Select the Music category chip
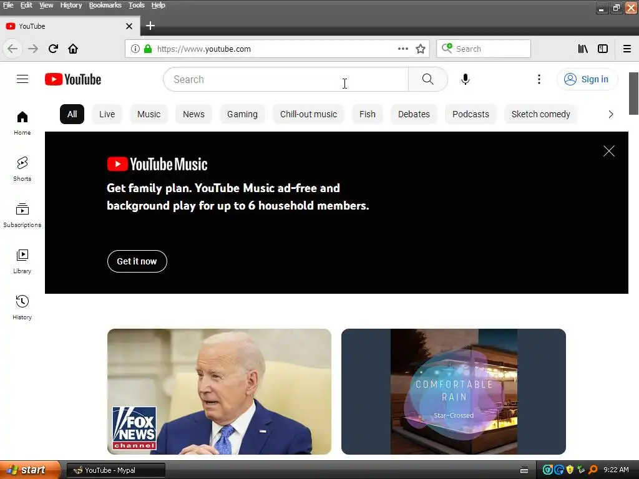 149,114
